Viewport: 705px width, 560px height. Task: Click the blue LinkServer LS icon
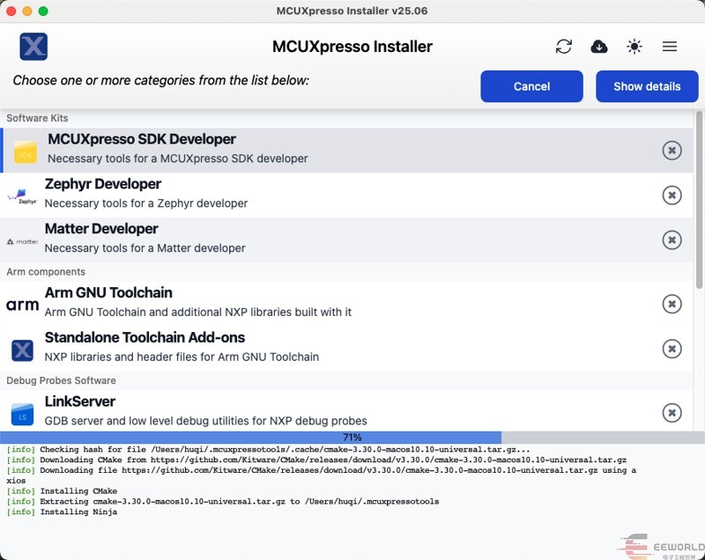click(22, 414)
